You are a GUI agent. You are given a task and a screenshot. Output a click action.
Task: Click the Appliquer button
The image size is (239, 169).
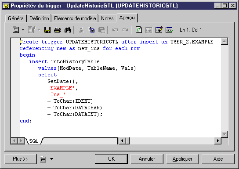click(182, 159)
